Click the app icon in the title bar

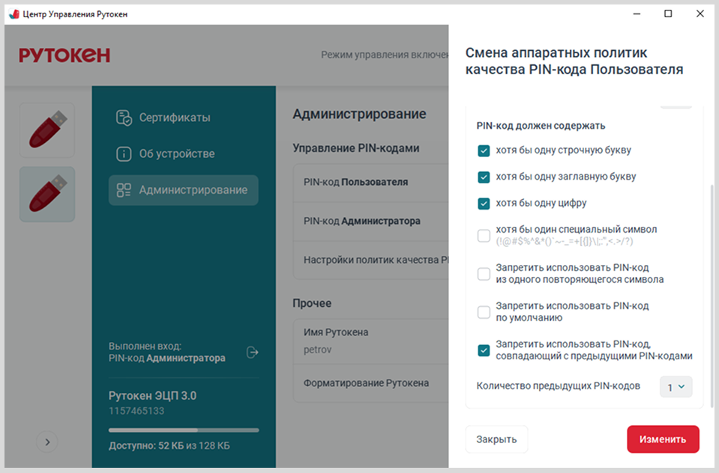coord(13,14)
